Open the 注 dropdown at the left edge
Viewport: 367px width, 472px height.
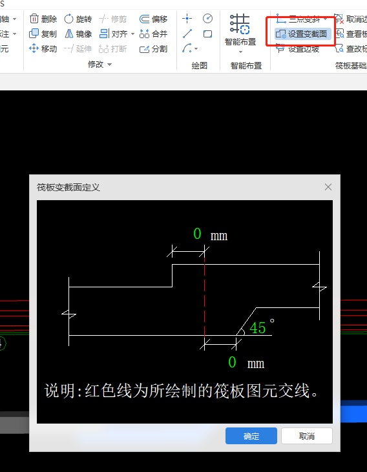pos(14,34)
